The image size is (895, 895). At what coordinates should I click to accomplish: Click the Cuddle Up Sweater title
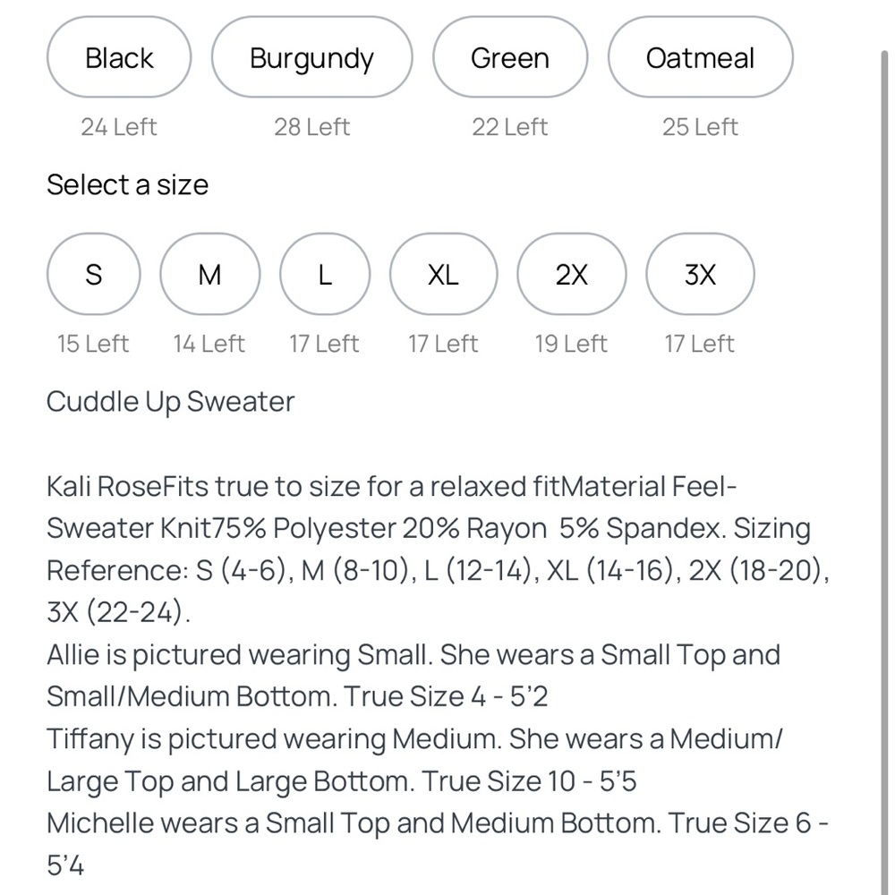(170, 402)
